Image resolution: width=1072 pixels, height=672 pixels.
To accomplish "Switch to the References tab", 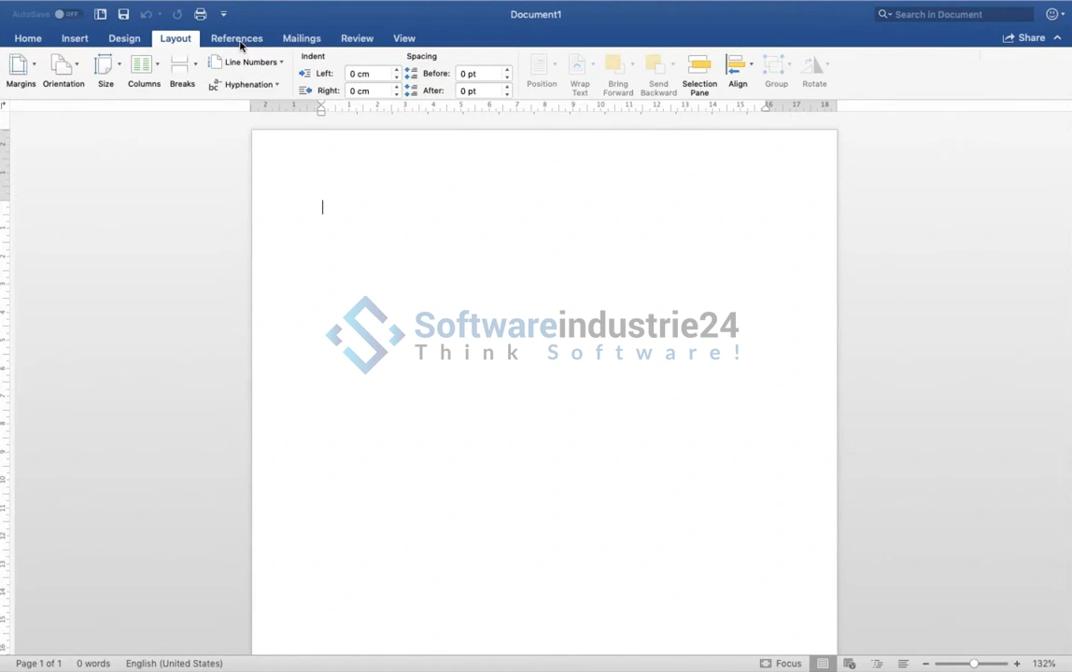I will point(236,38).
